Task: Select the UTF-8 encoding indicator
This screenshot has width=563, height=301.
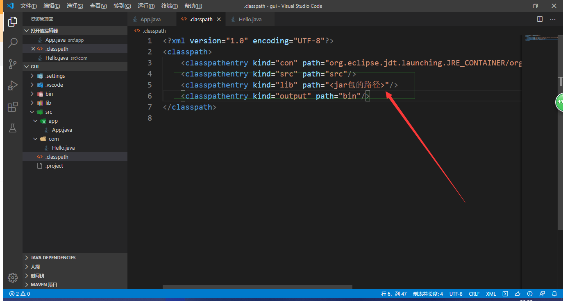Action: 456,294
